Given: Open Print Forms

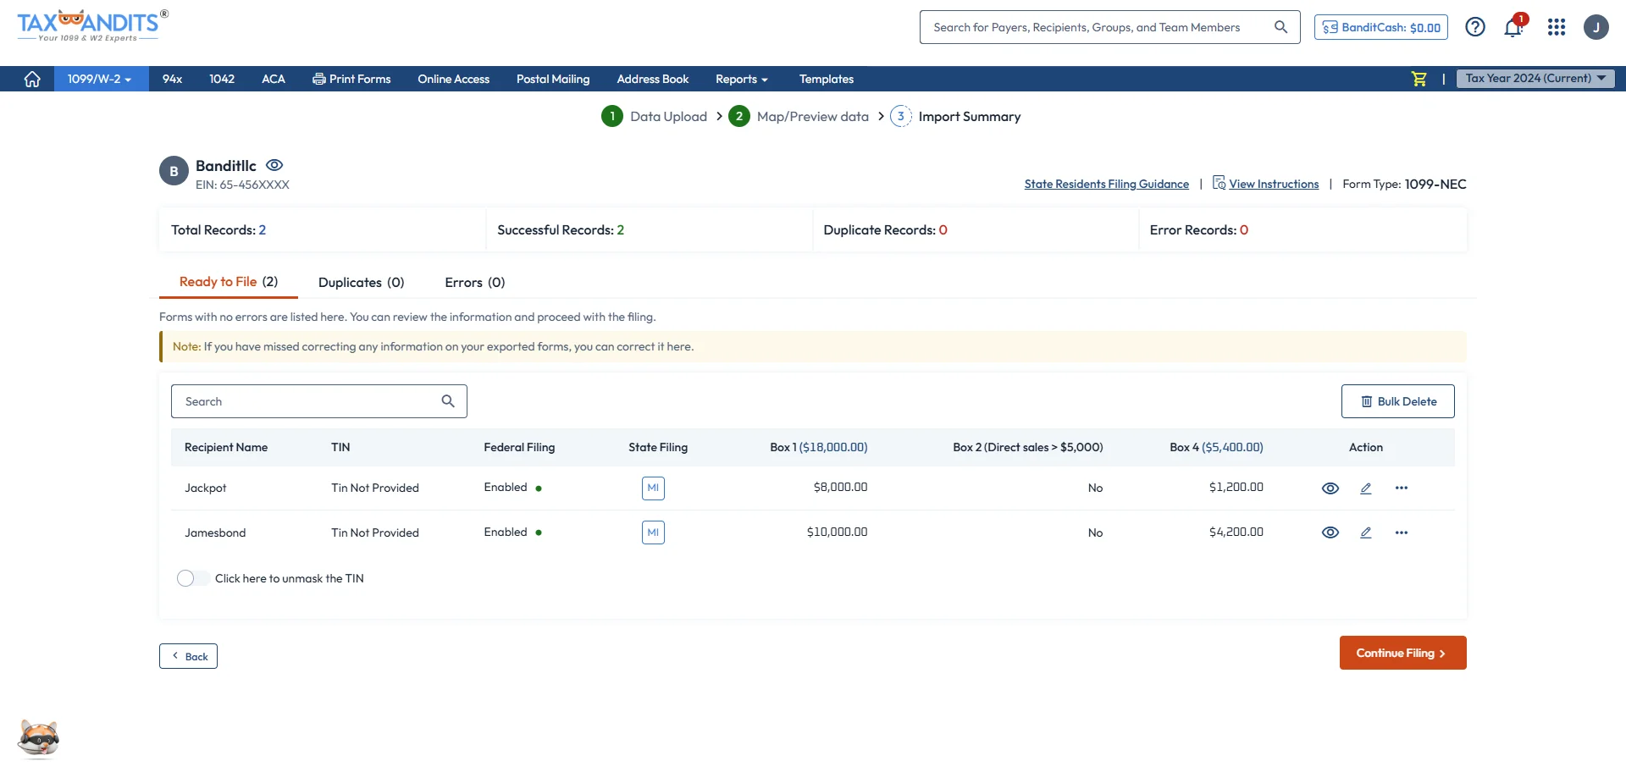Looking at the screenshot, I should [351, 79].
